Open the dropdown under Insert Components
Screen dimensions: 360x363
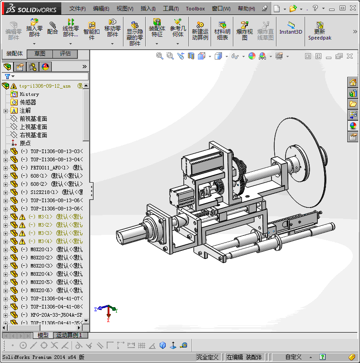point(34,44)
